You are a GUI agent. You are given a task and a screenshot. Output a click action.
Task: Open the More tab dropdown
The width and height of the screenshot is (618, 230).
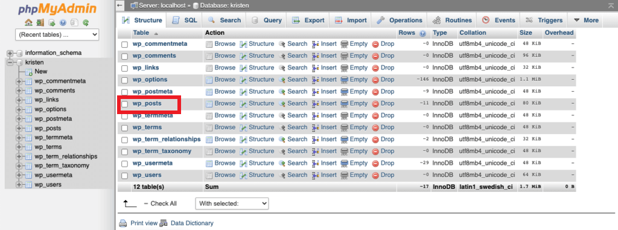(586, 20)
